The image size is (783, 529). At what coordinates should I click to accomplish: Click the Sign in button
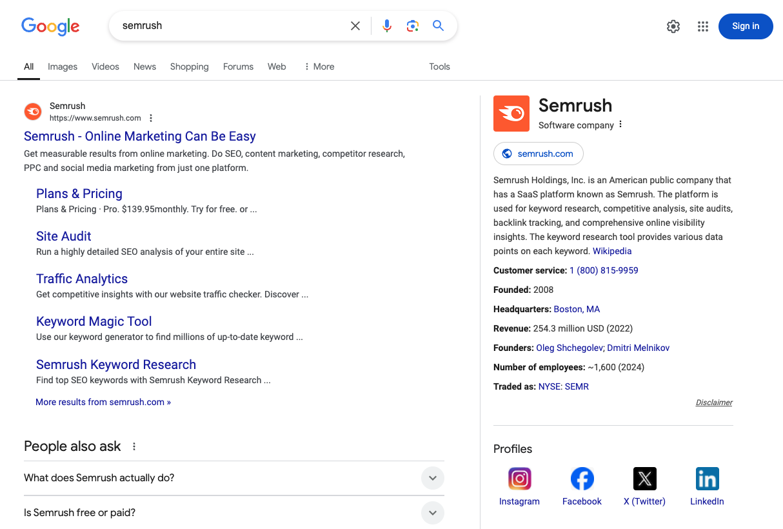pos(746,26)
